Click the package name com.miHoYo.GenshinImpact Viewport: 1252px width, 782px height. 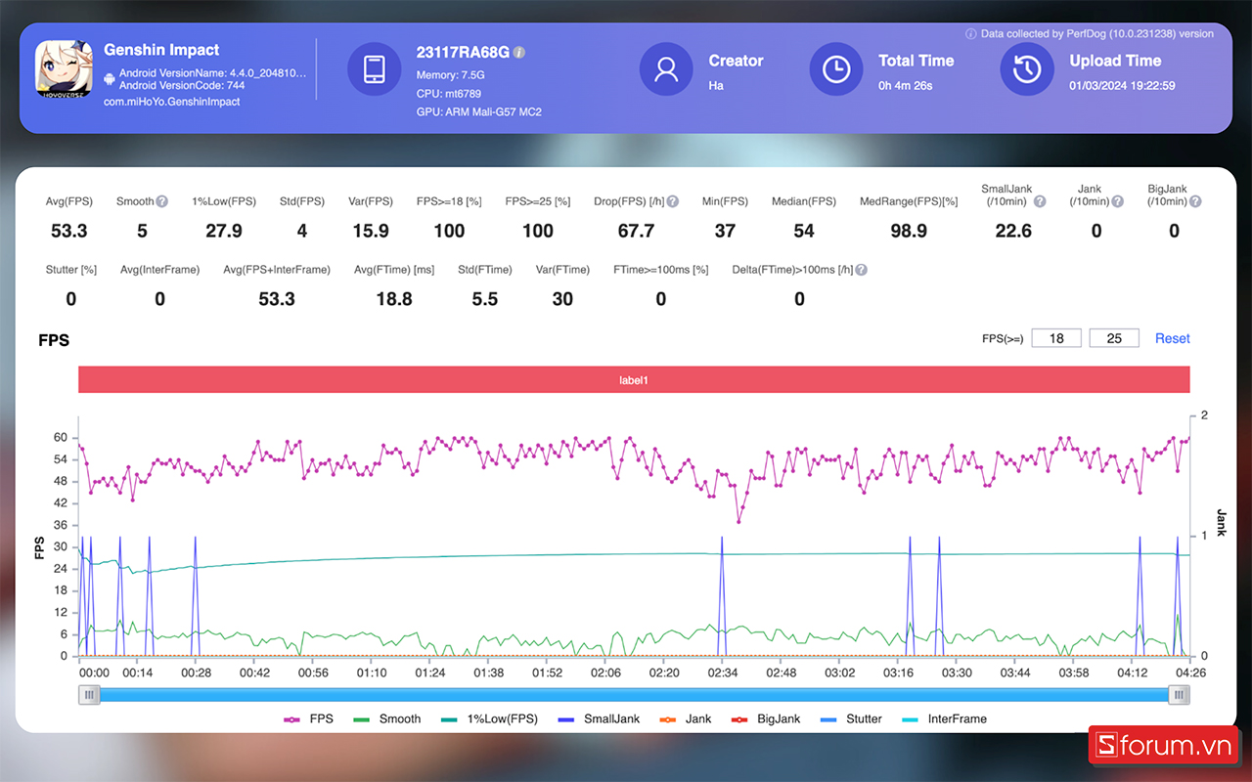pos(172,102)
